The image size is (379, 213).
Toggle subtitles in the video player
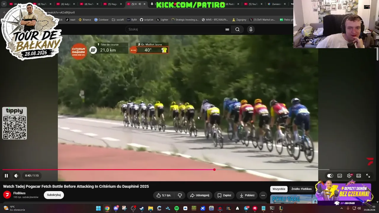pyautogui.click(x=340, y=176)
